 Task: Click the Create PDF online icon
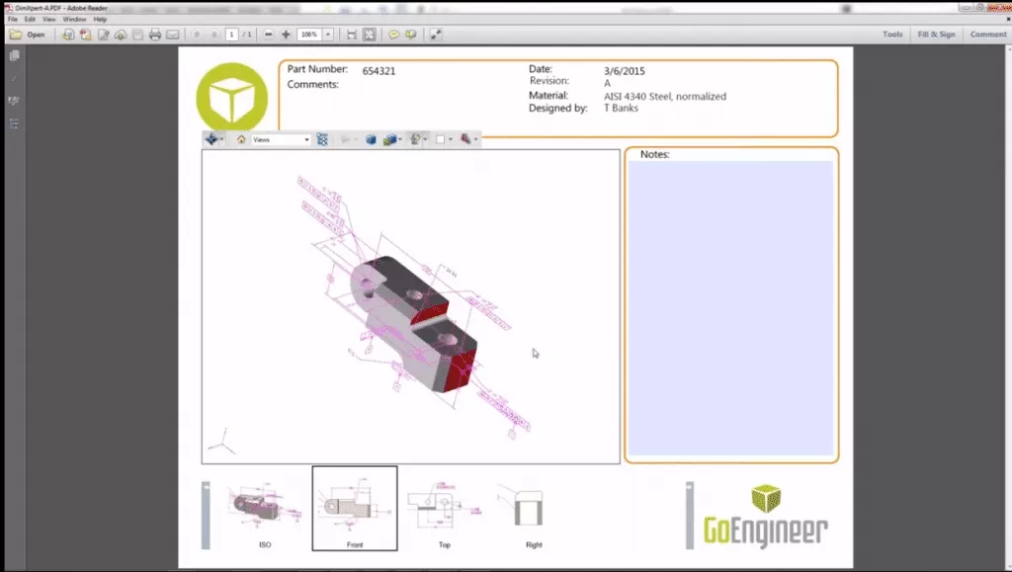(x=68, y=35)
